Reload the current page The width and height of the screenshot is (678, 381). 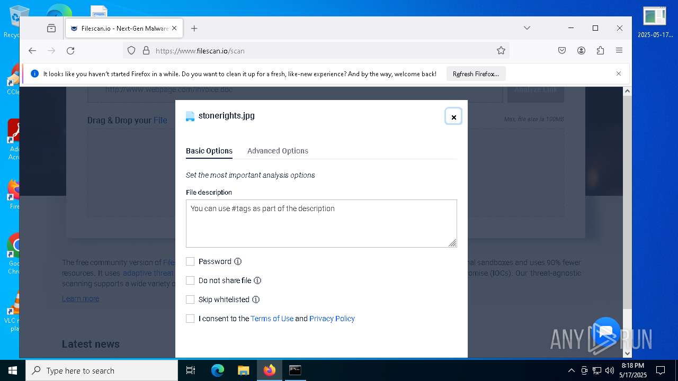tap(70, 51)
